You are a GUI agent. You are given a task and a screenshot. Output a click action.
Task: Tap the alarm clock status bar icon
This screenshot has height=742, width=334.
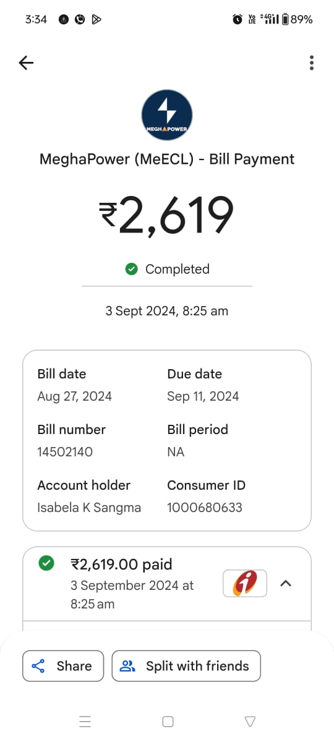click(238, 19)
